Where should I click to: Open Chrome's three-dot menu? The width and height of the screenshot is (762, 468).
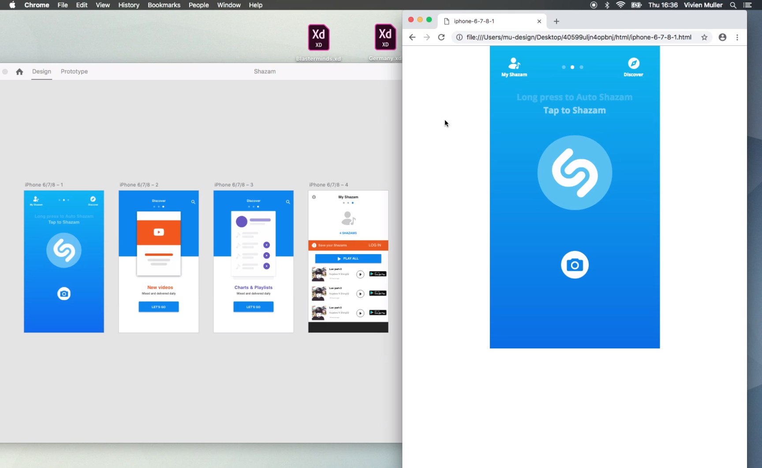click(737, 37)
